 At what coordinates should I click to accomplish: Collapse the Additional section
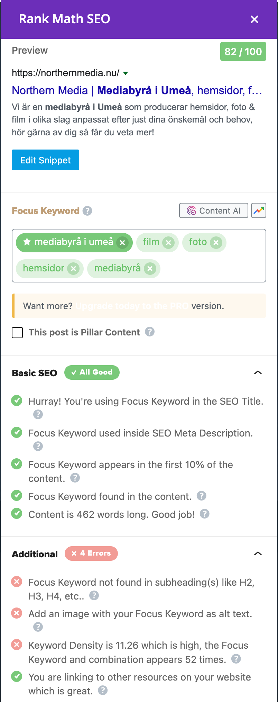[x=258, y=554]
